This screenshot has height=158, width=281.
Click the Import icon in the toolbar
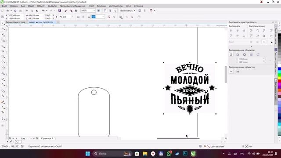(x=66, y=11)
